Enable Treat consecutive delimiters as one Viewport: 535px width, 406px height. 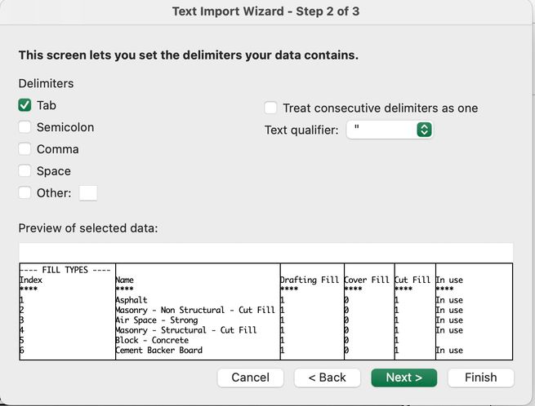click(x=270, y=108)
